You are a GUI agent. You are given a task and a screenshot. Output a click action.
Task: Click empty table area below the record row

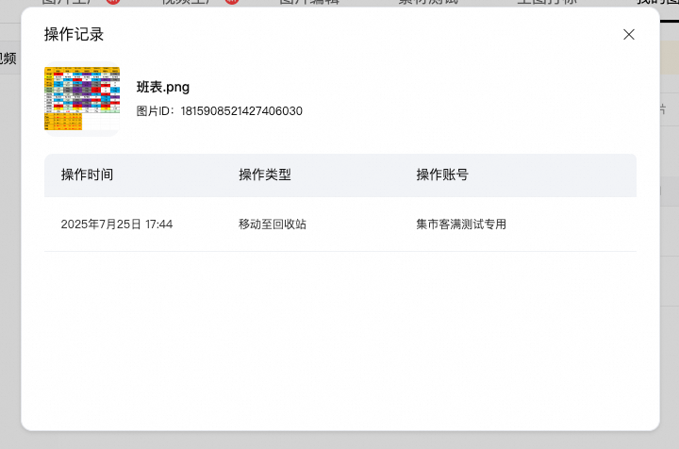(x=340, y=338)
